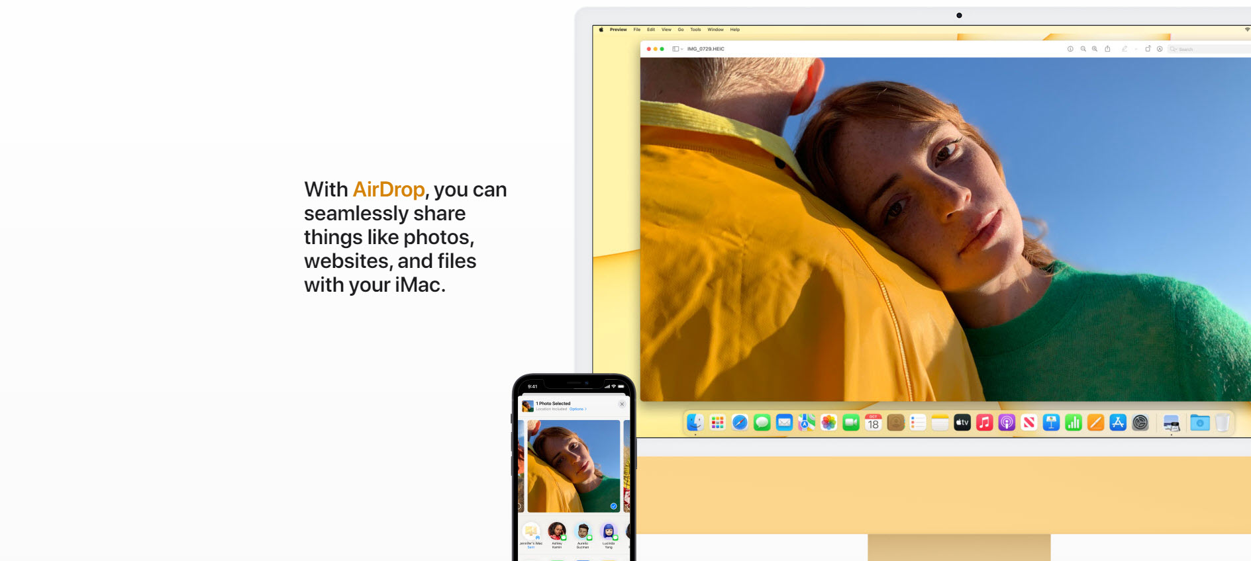Screen dimensions: 1251x561
Task: Open the View menu
Action: pyautogui.click(x=666, y=30)
